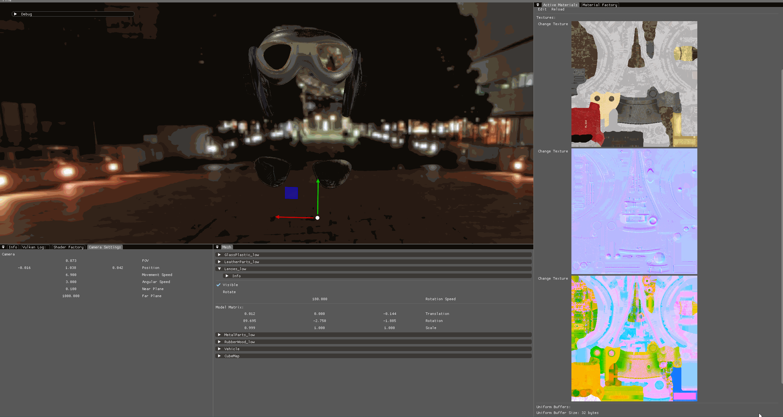Uncheck the Visible checkbox
Viewport: 783px width, 417px height.
click(219, 285)
